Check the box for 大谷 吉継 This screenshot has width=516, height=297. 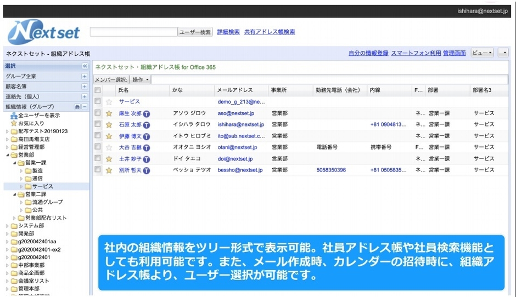[x=97, y=146]
